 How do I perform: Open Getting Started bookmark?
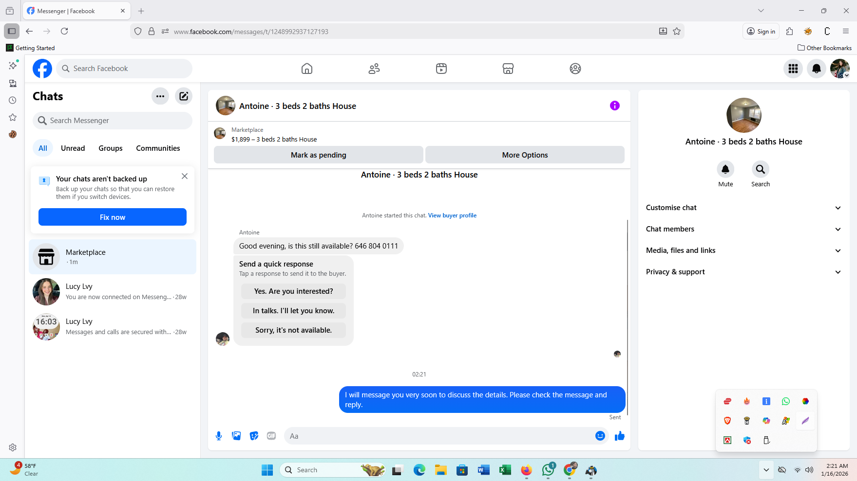30,48
